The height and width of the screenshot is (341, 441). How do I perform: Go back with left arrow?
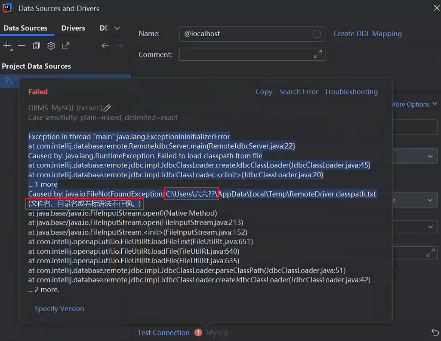tap(105, 46)
